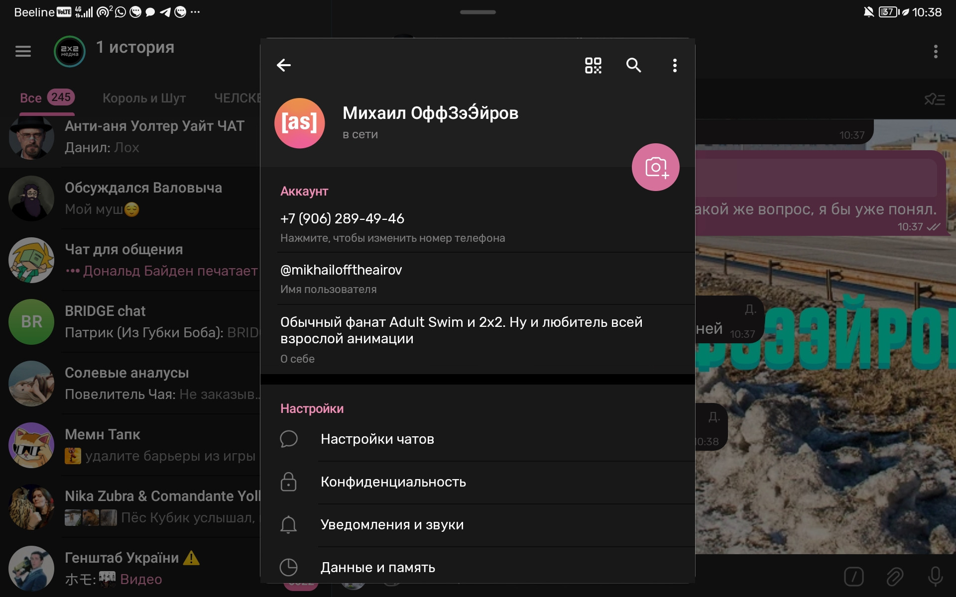Open Конфиденциальность privacy settings
Screen dimensions: 956x597
coord(393,482)
